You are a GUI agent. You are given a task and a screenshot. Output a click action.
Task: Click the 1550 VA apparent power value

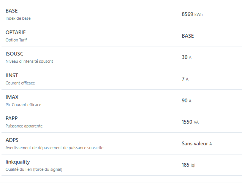(190, 122)
